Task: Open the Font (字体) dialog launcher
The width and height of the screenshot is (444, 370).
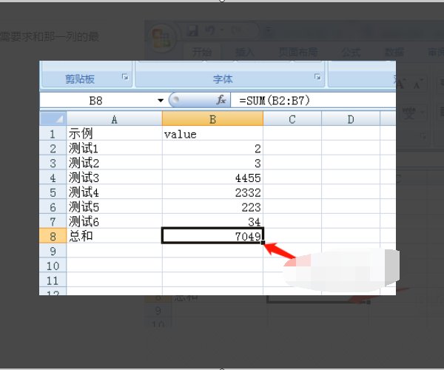Action: pyautogui.click(x=317, y=77)
